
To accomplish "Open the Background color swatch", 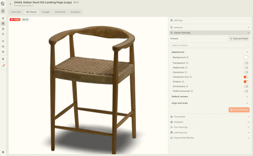I will (246, 57).
